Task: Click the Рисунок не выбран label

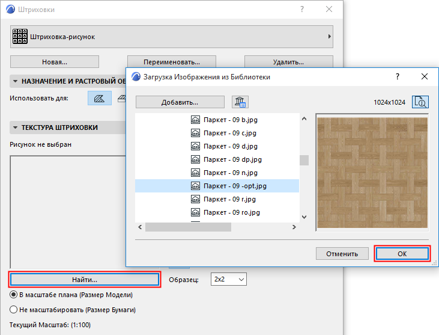Action: point(41,145)
